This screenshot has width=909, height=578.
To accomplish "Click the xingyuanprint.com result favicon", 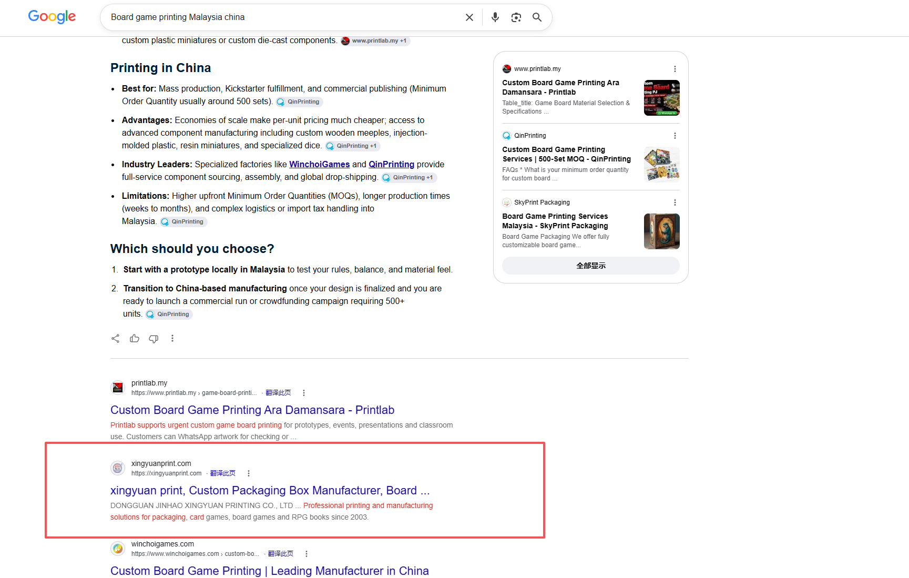I will point(118,468).
